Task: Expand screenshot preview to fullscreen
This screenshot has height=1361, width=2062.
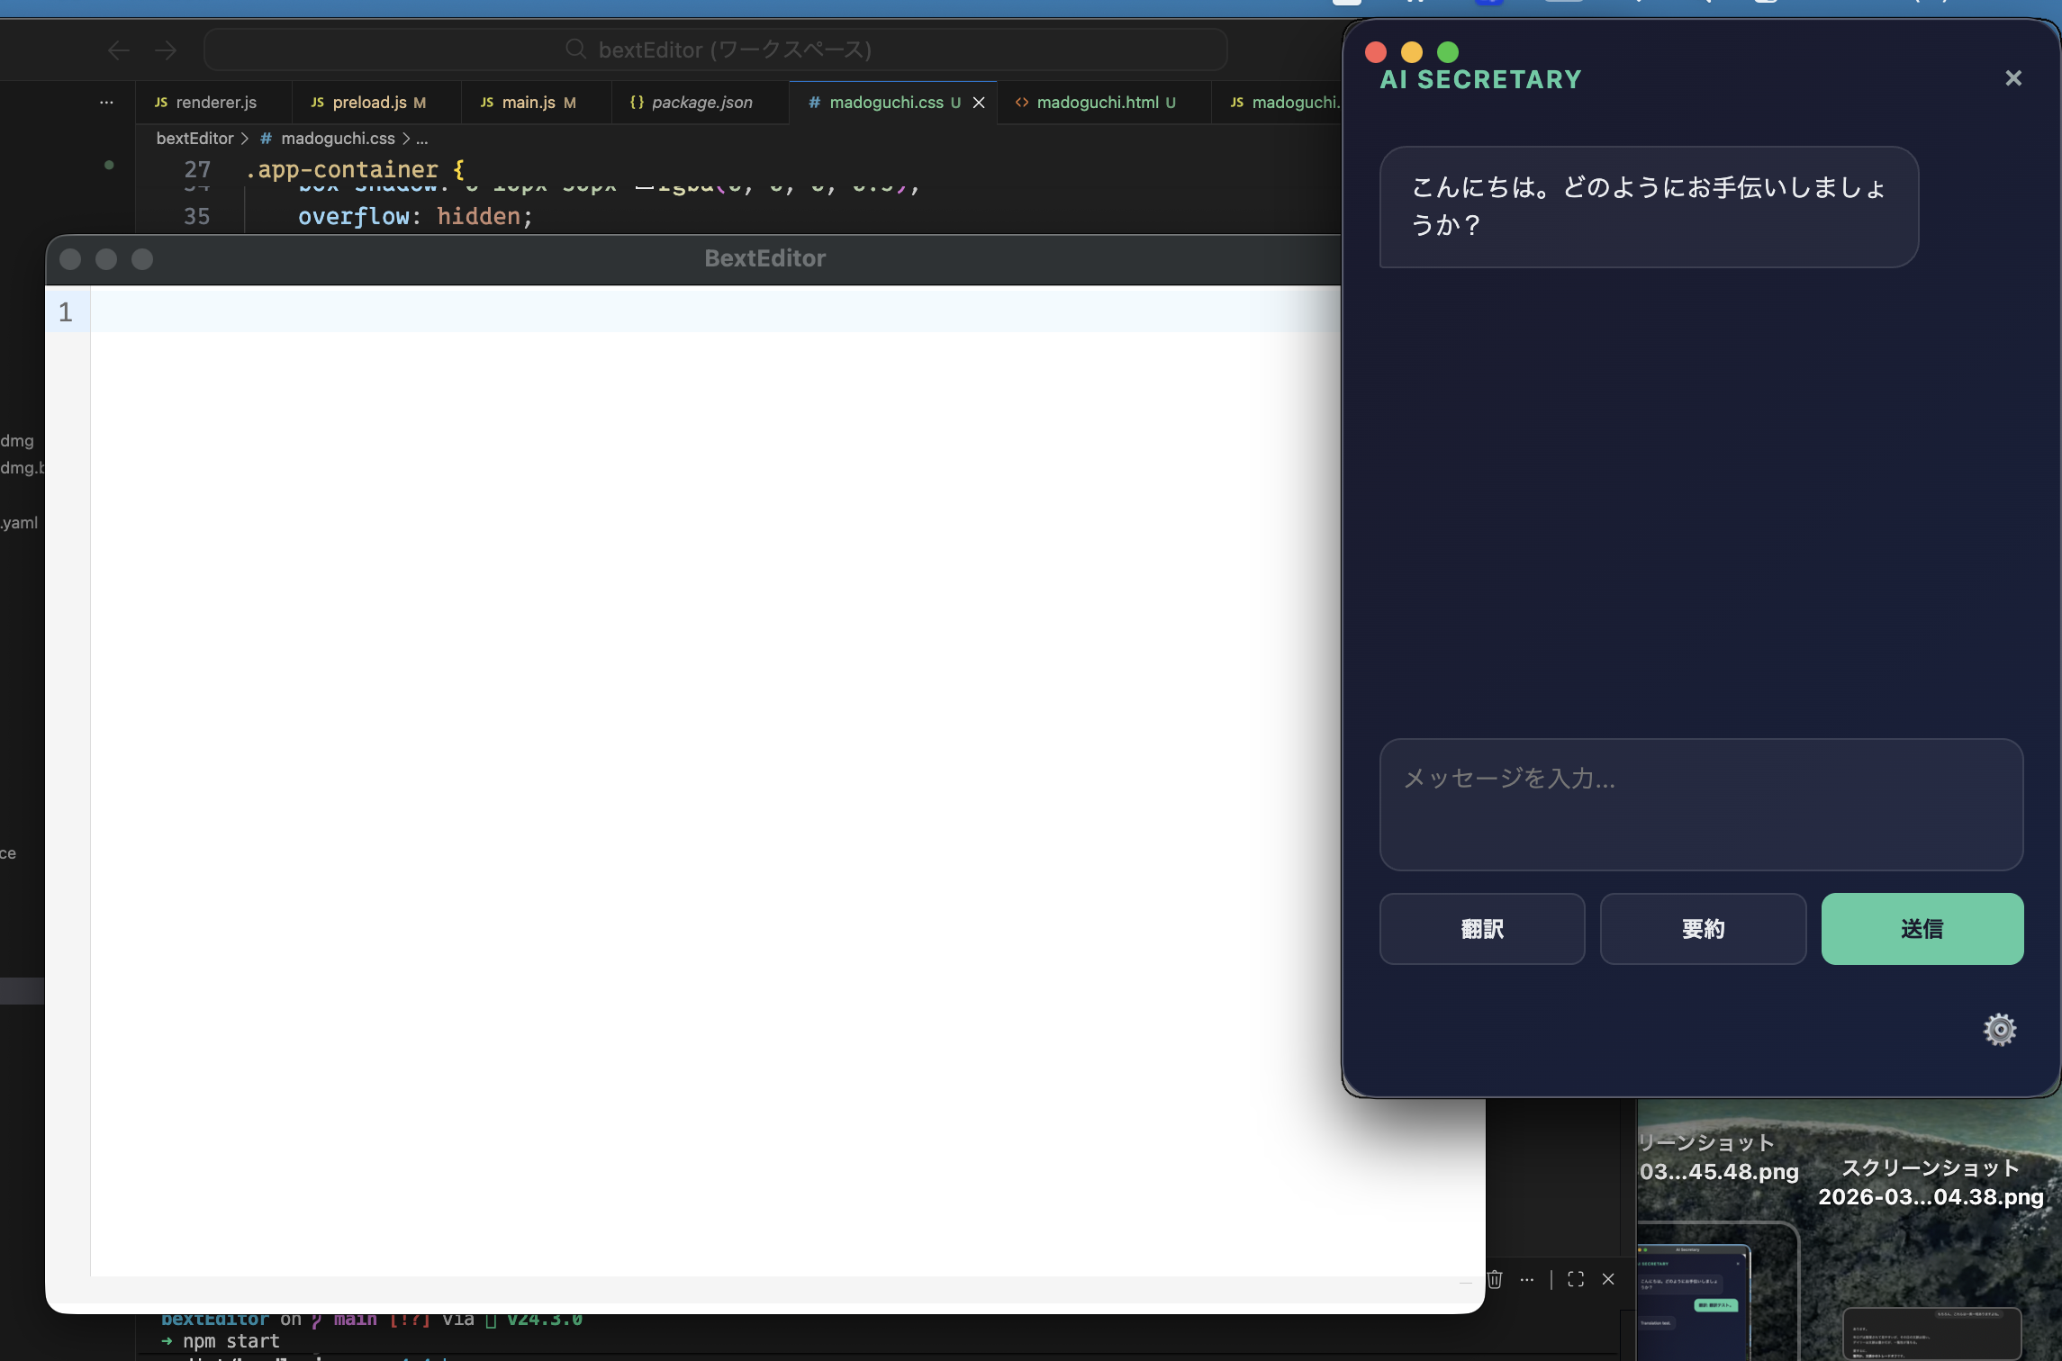Action: 1575,1279
